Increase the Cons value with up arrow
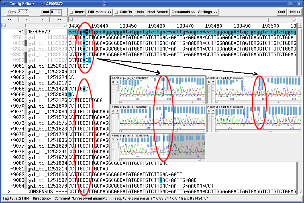 26,11
